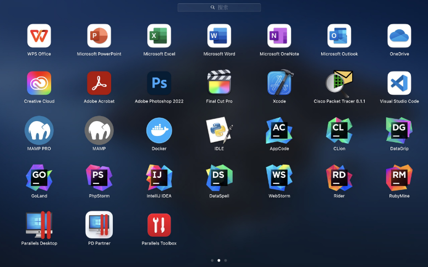Launch the GoLand IDE
Screen dimensions: 428x267
coord(39,178)
